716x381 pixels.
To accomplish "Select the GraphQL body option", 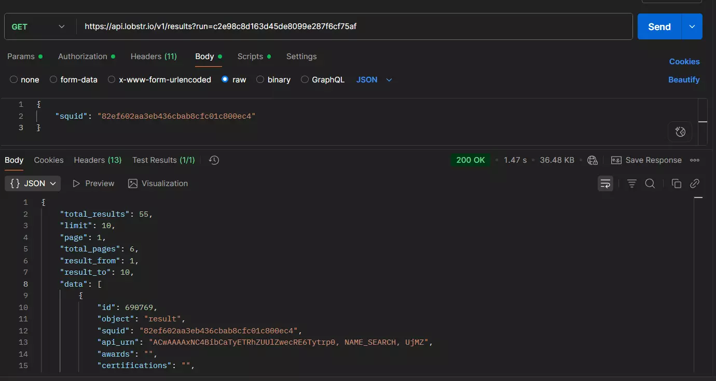I will pos(305,80).
